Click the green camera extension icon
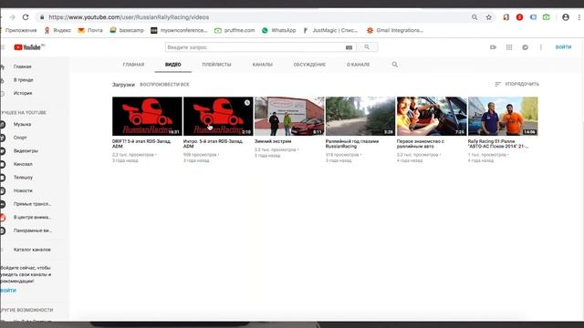 coord(547,17)
